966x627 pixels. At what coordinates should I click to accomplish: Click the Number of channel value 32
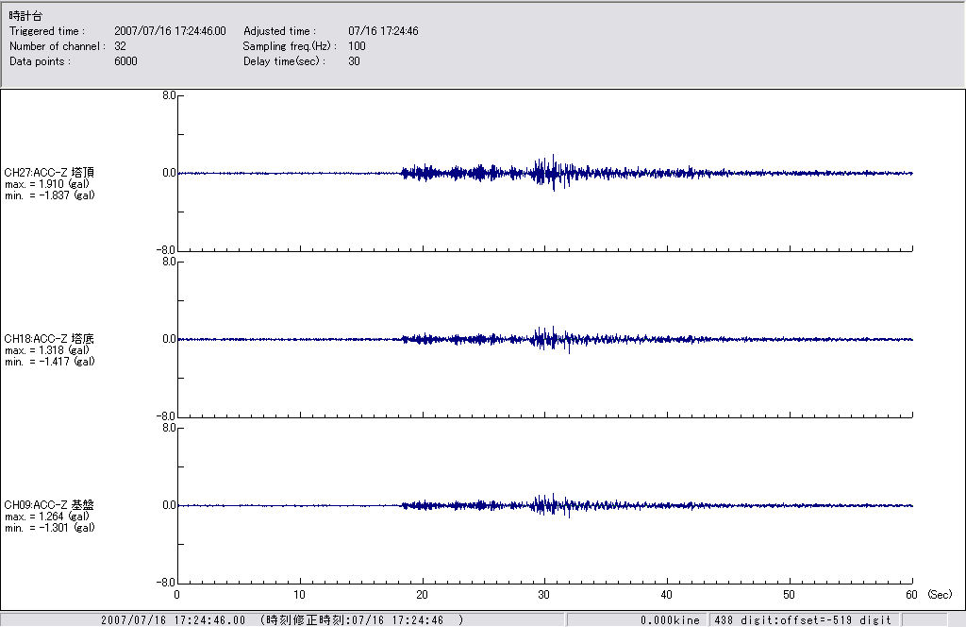pos(120,46)
